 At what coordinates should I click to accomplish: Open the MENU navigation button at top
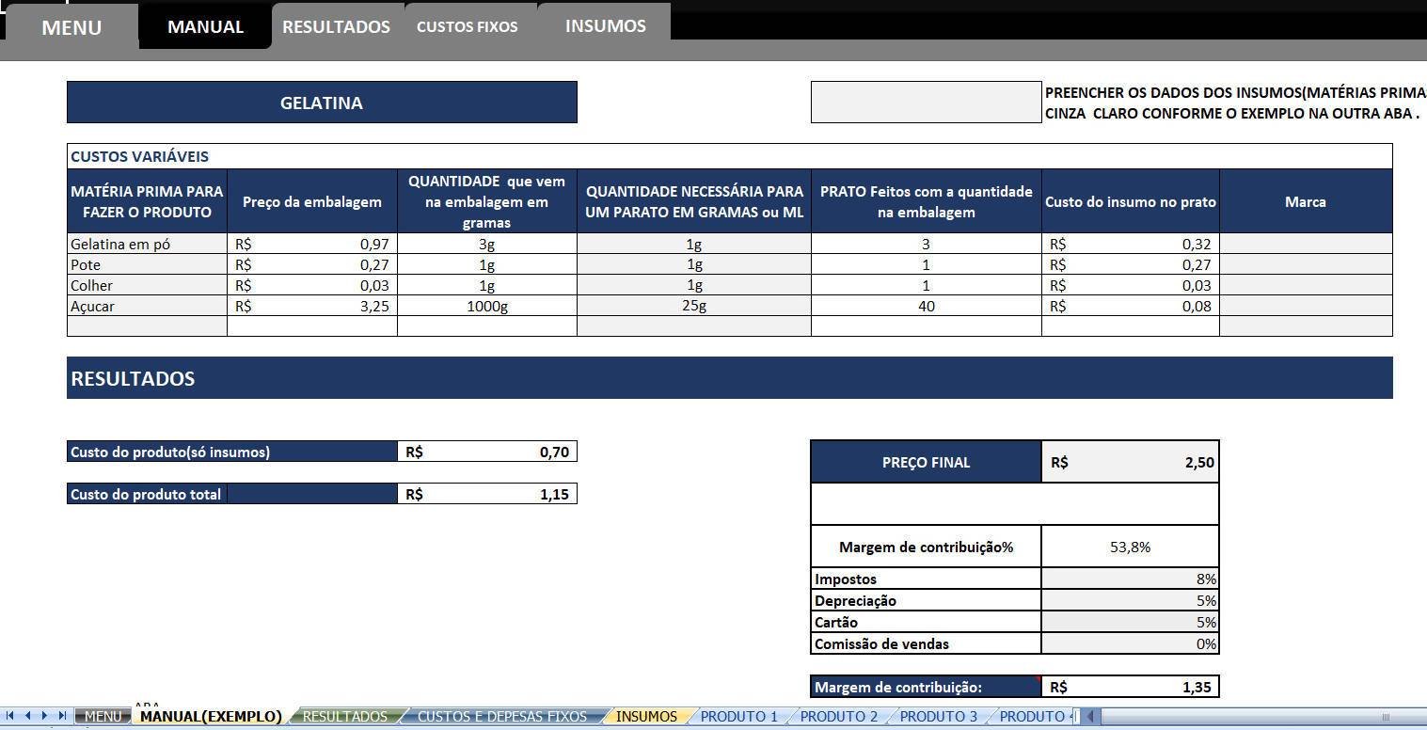71,27
